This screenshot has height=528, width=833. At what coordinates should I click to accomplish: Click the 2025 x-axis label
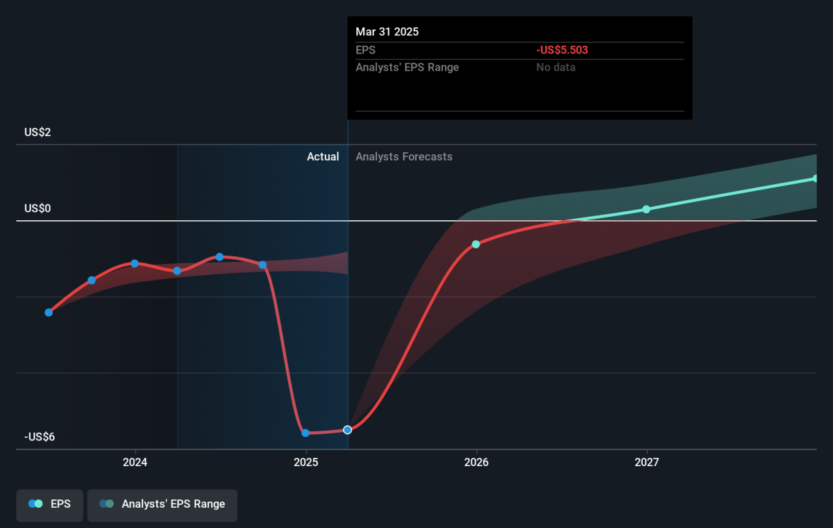[306, 462]
